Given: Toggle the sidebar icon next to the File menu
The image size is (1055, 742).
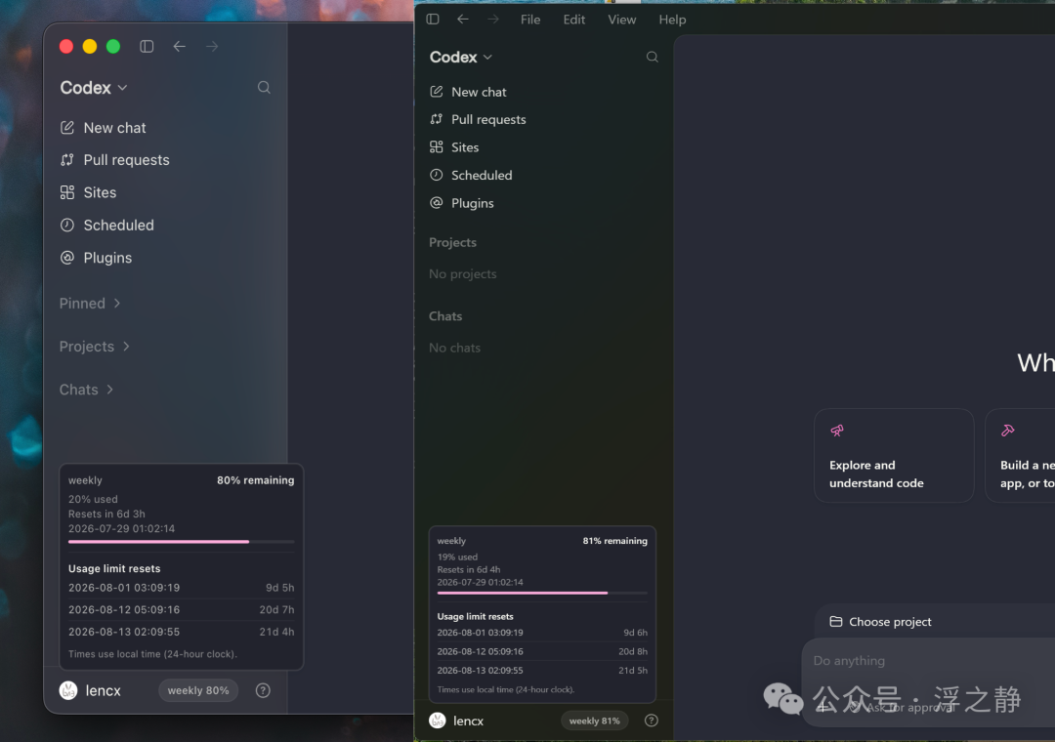Looking at the screenshot, I should click(x=433, y=20).
